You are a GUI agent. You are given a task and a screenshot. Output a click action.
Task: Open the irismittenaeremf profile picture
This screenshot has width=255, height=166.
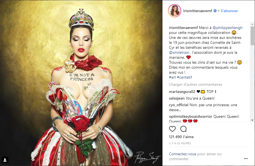[x=175, y=11]
